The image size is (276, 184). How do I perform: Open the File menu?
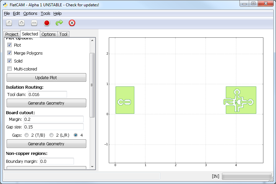pos(7,13)
